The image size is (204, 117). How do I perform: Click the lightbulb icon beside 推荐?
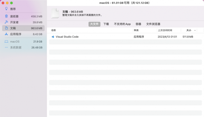6,9
